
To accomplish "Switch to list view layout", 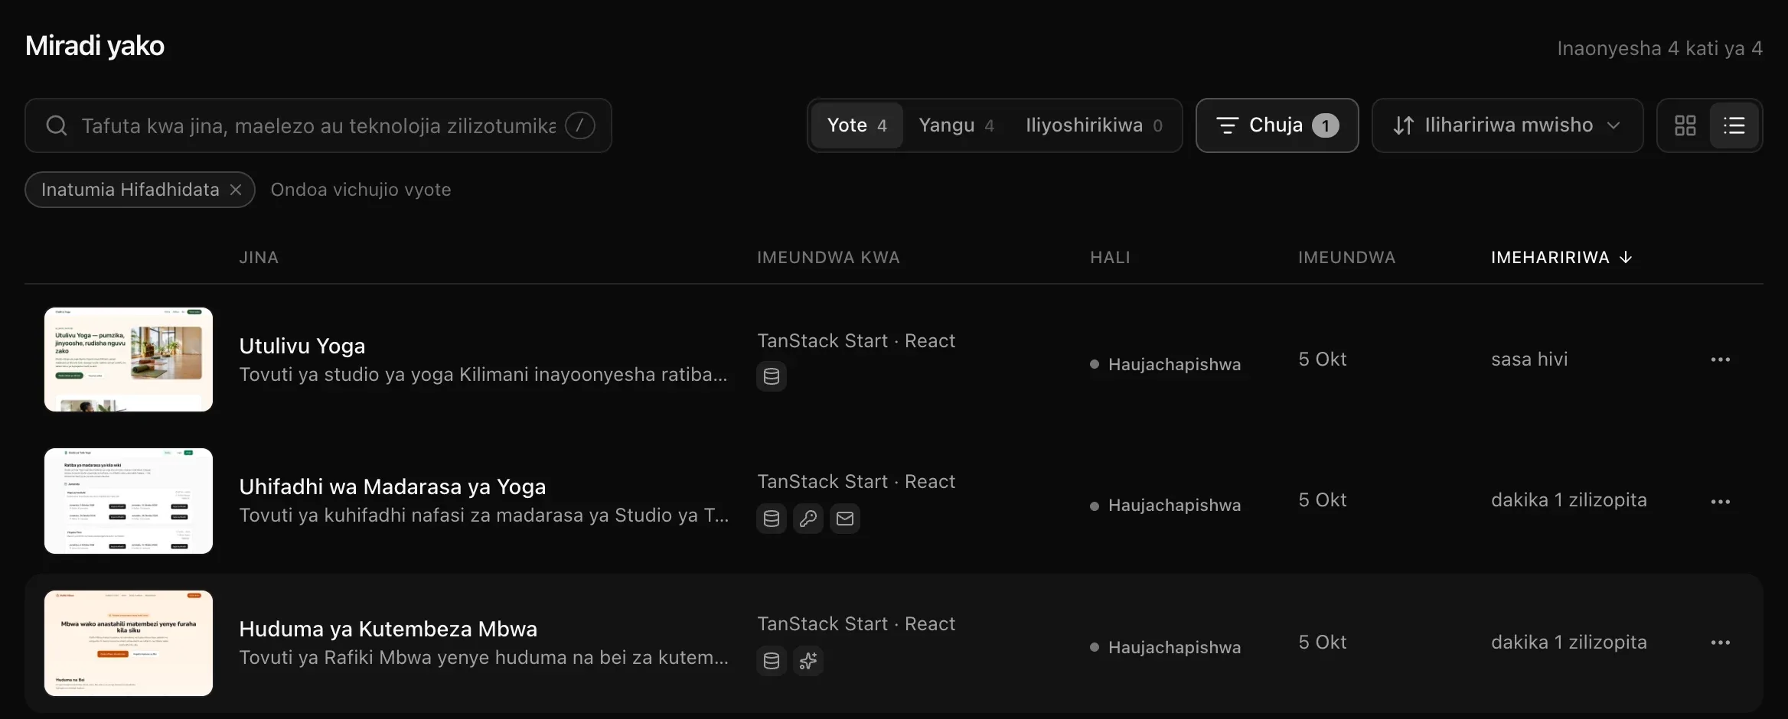I will (1734, 125).
